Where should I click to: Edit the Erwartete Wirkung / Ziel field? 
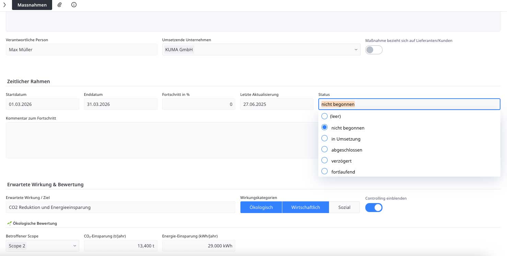pos(120,207)
